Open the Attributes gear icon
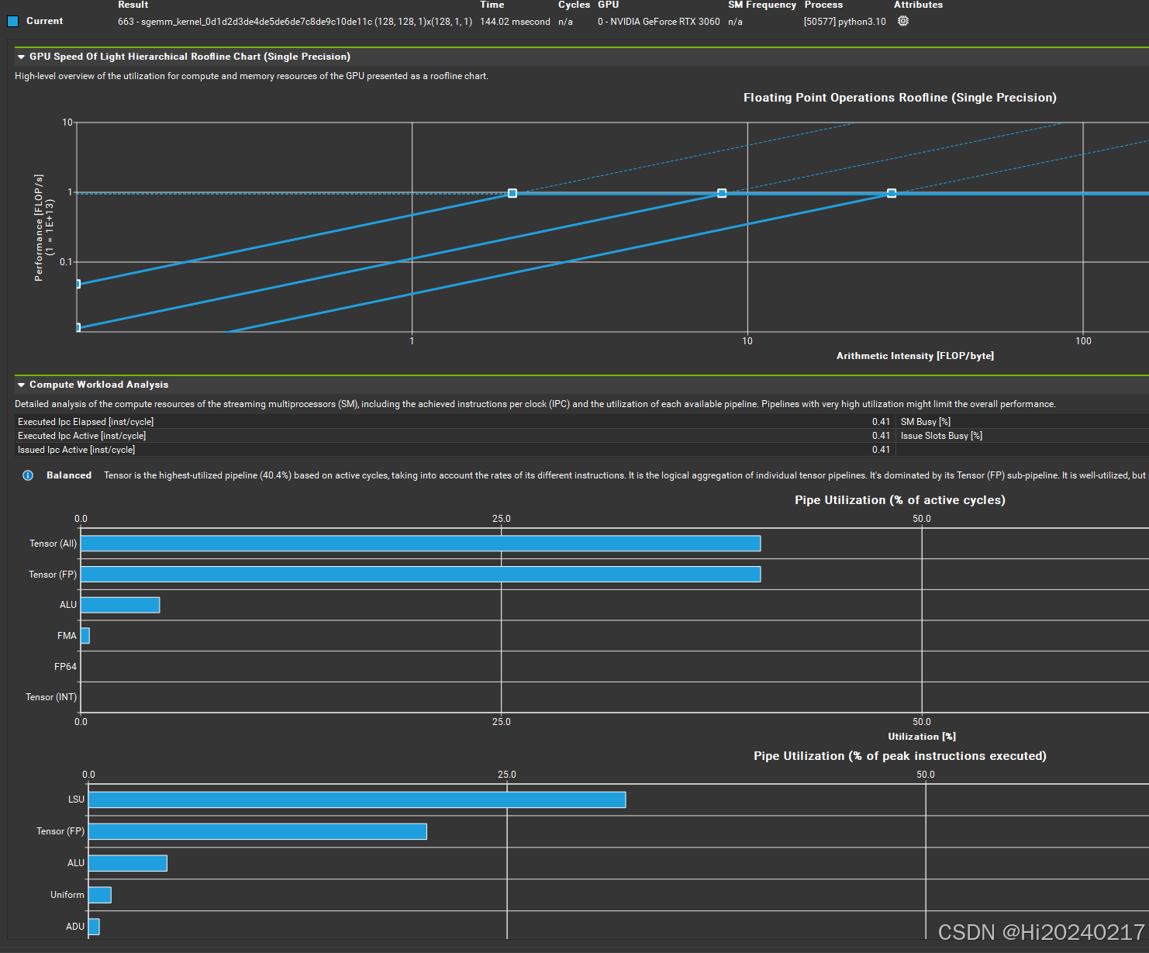This screenshot has height=953, width=1149. pos(903,21)
